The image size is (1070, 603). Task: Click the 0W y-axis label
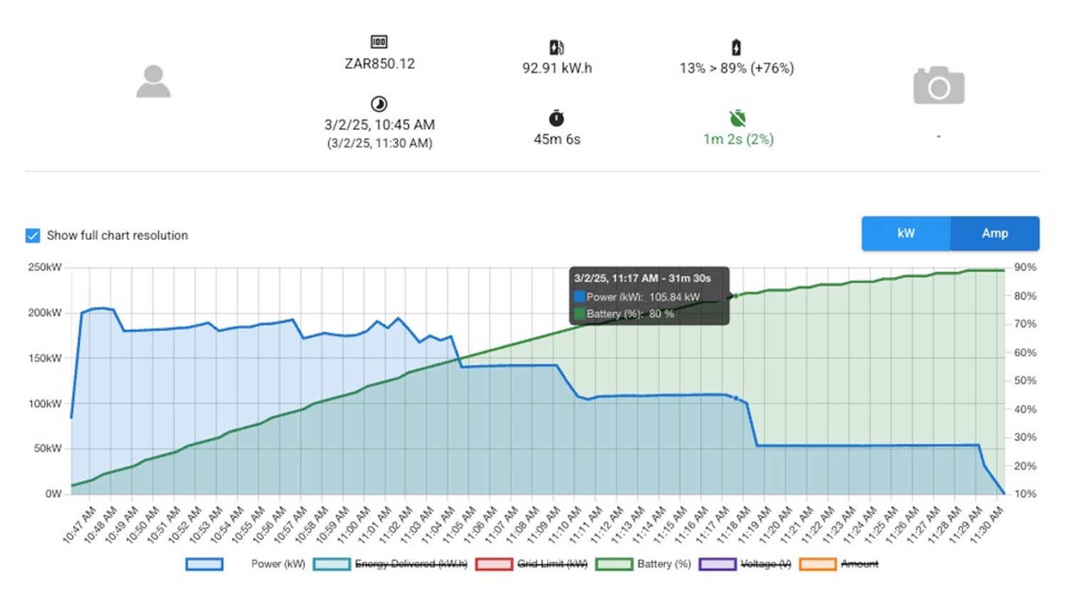(x=53, y=494)
